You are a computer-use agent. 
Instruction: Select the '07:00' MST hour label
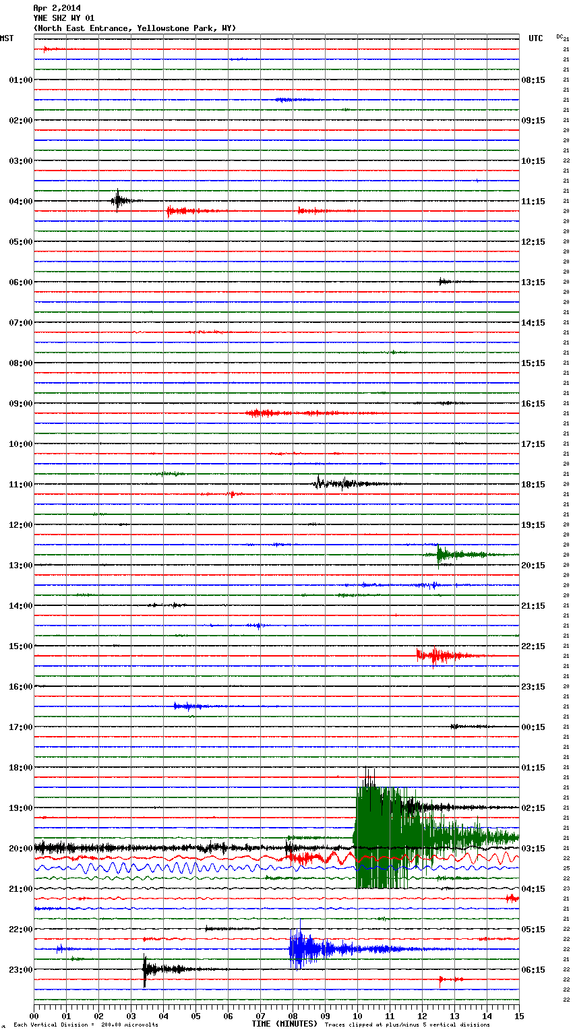pos(21,323)
